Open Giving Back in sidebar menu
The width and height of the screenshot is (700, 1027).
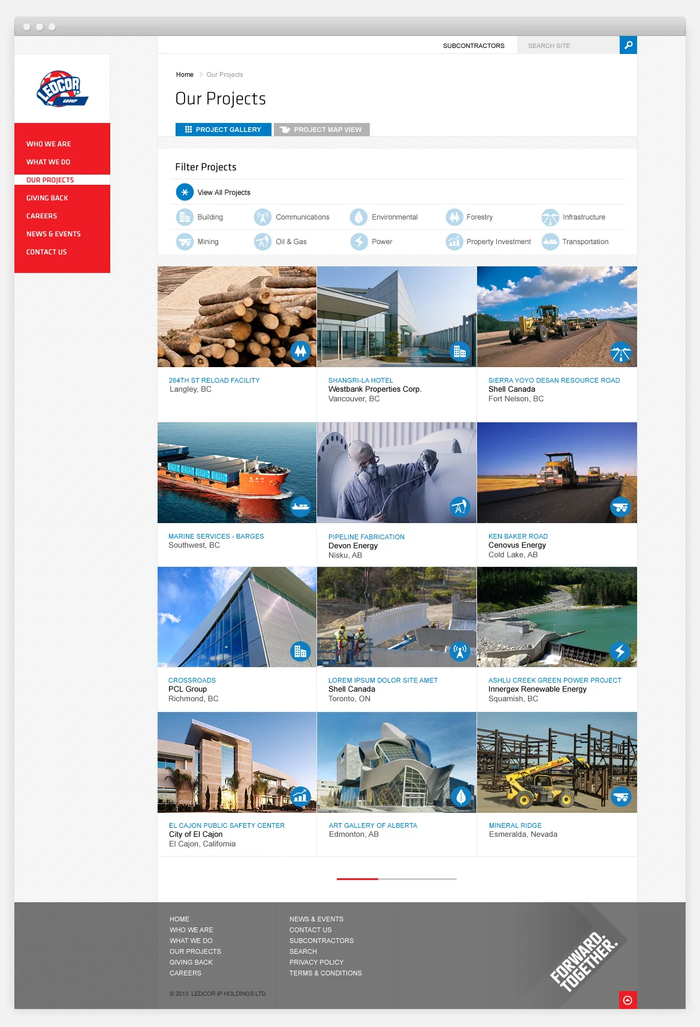click(x=47, y=198)
